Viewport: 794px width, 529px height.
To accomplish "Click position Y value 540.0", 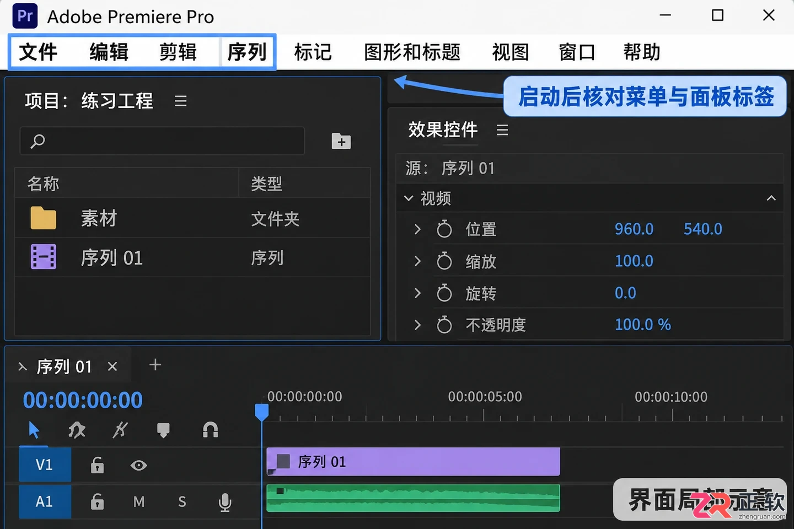I will [x=703, y=229].
